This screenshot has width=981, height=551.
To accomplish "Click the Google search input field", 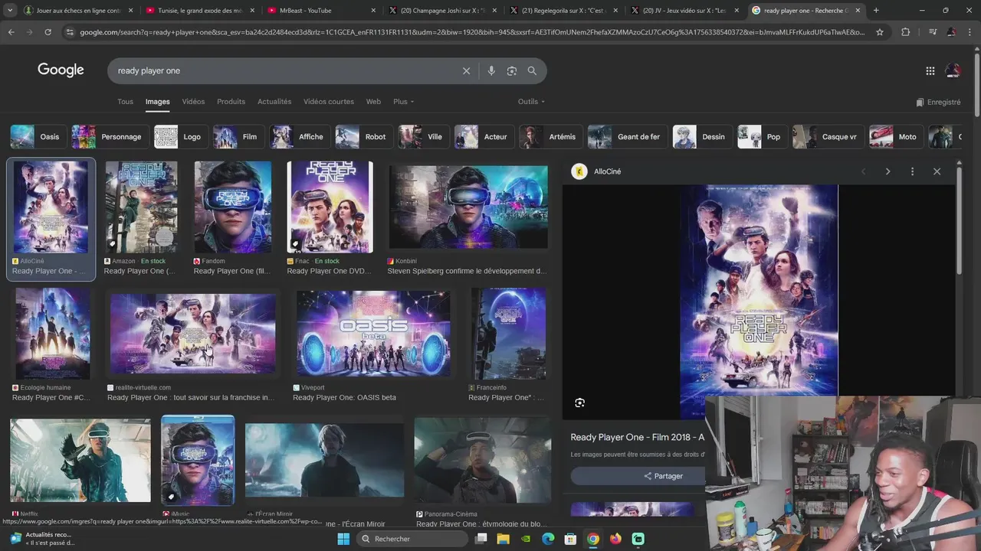I will click(x=285, y=70).
